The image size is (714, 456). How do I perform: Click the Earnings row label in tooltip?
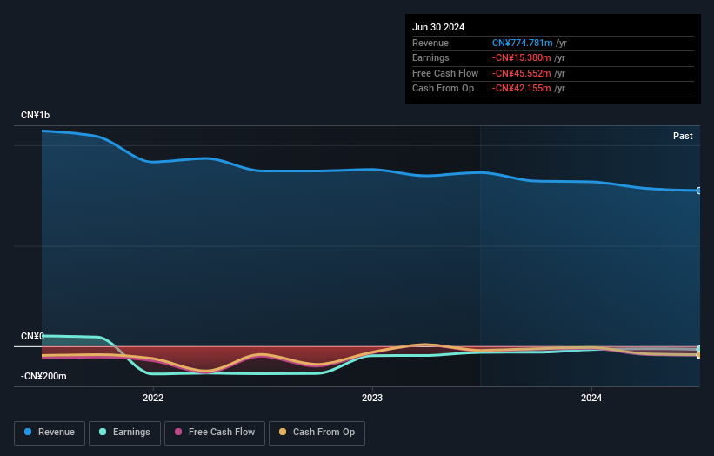pyautogui.click(x=430, y=57)
